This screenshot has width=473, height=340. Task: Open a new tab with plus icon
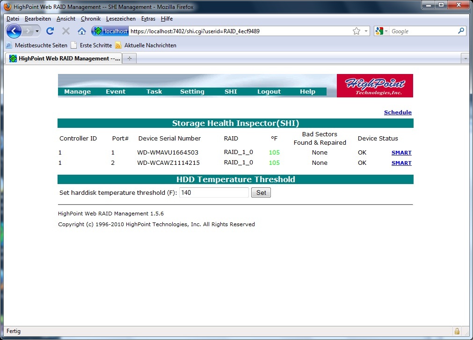pyautogui.click(x=130, y=59)
